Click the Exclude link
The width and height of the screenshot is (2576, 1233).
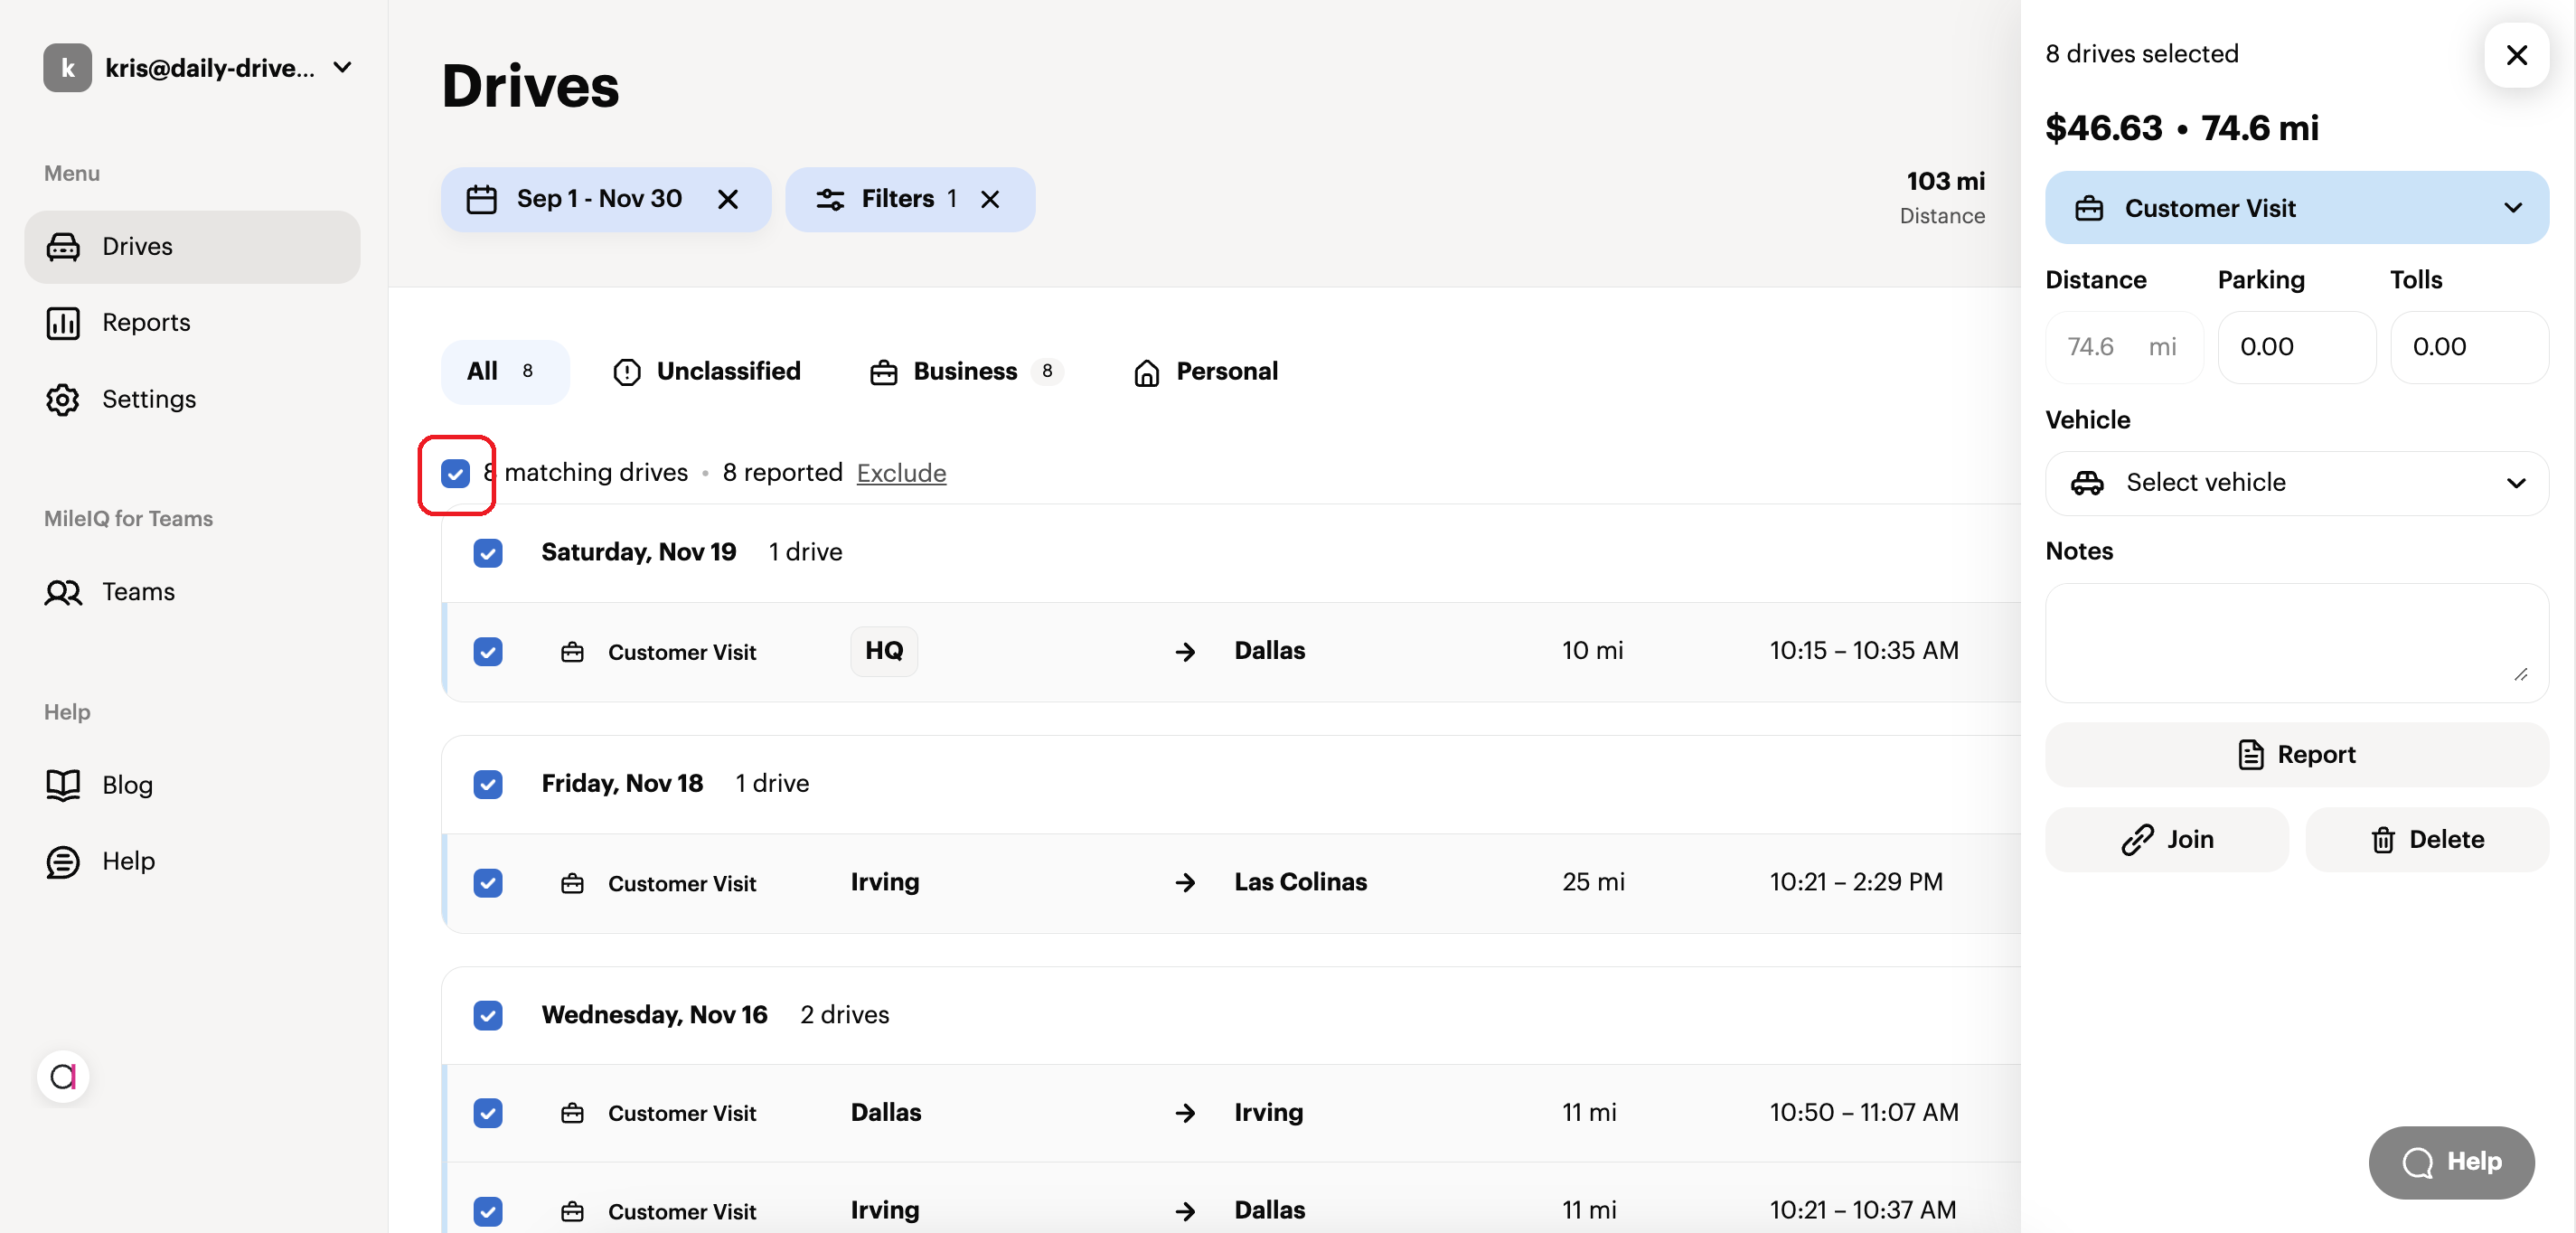[901, 473]
